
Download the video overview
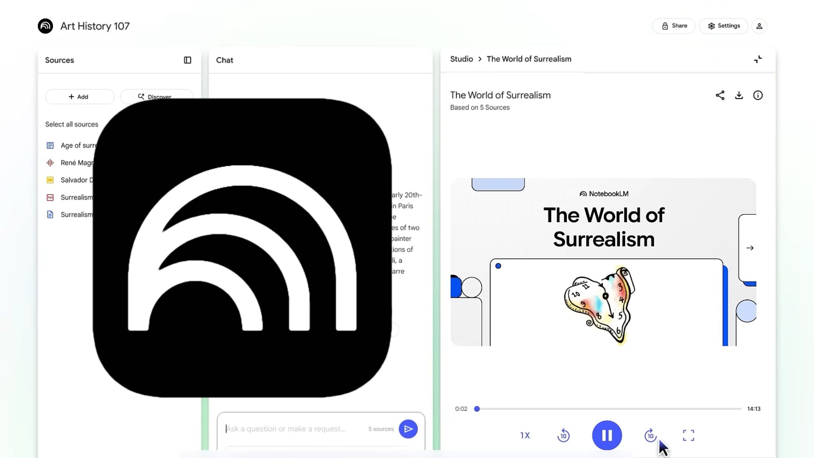pyautogui.click(x=739, y=95)
